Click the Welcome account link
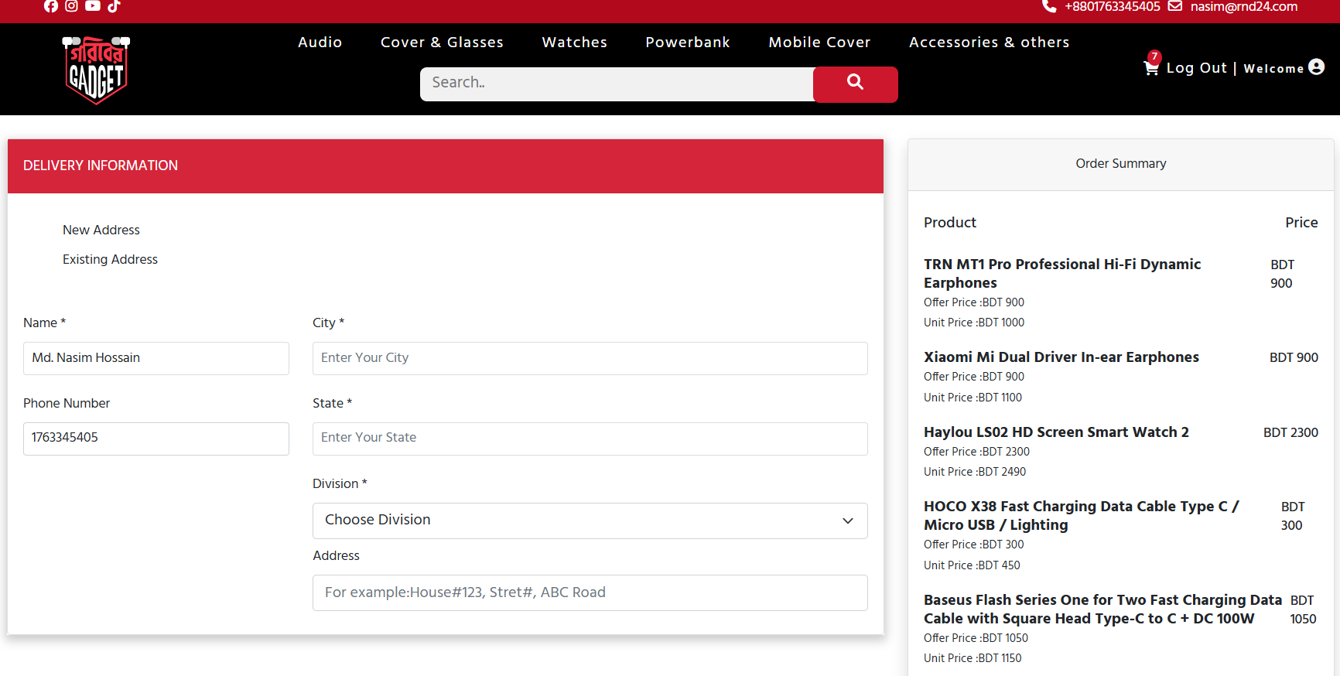This screenshot has width=1340, height=676. point(1273,69)
